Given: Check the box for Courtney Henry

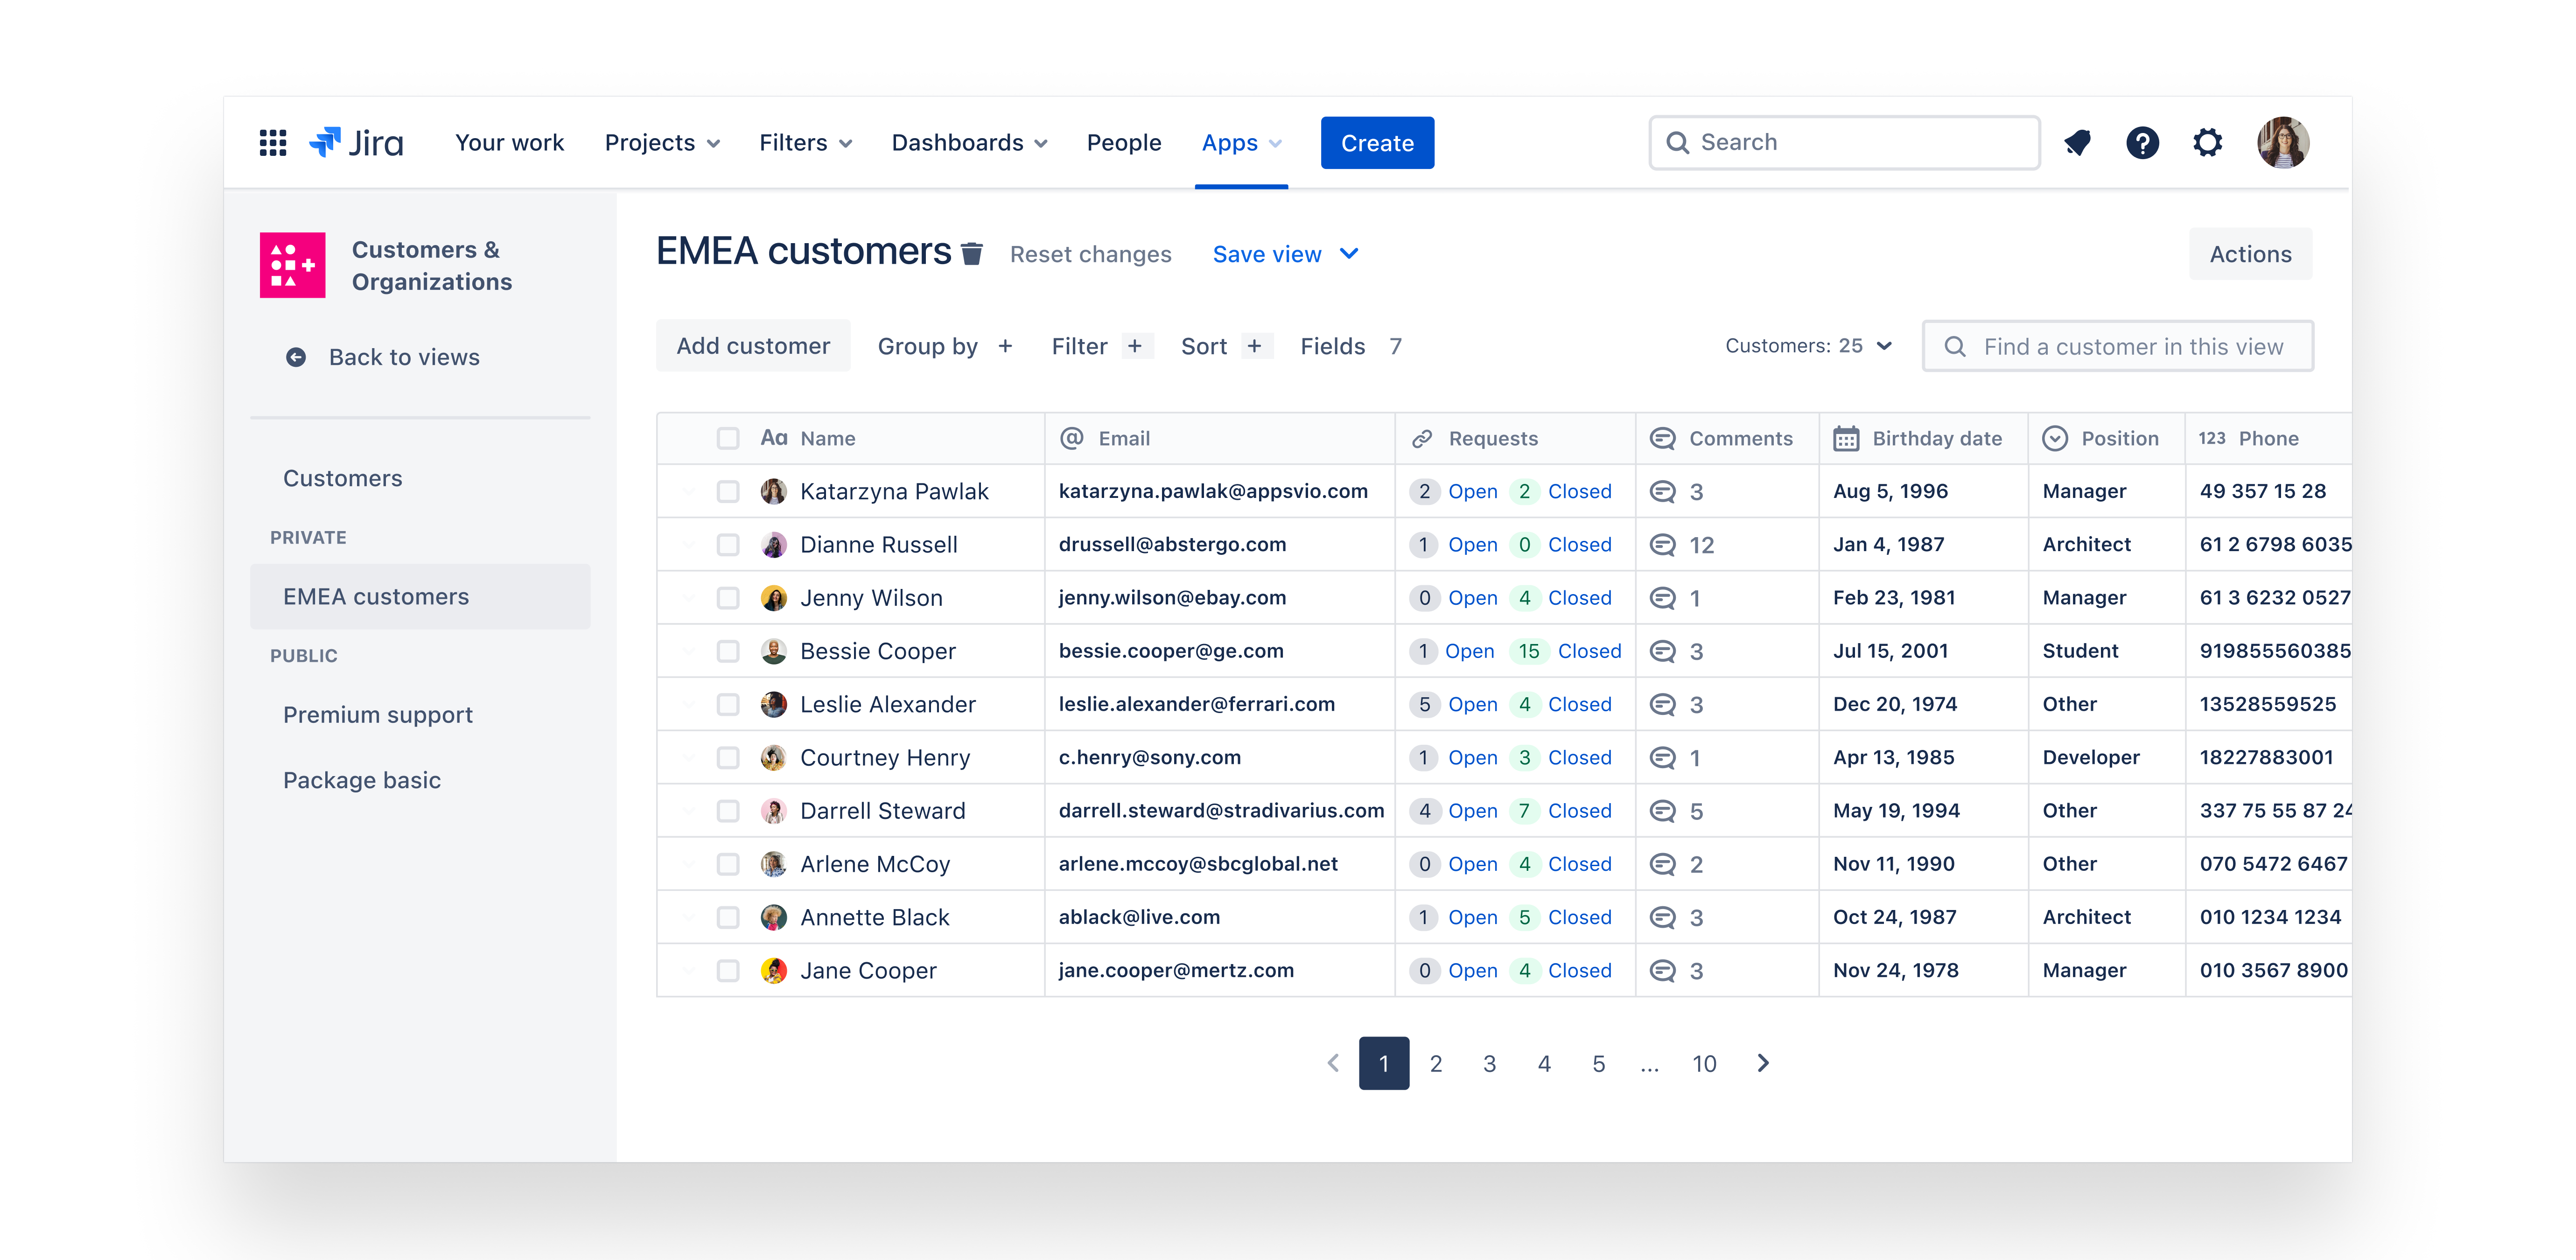Looking at the screenshot, I should point(728,758).
